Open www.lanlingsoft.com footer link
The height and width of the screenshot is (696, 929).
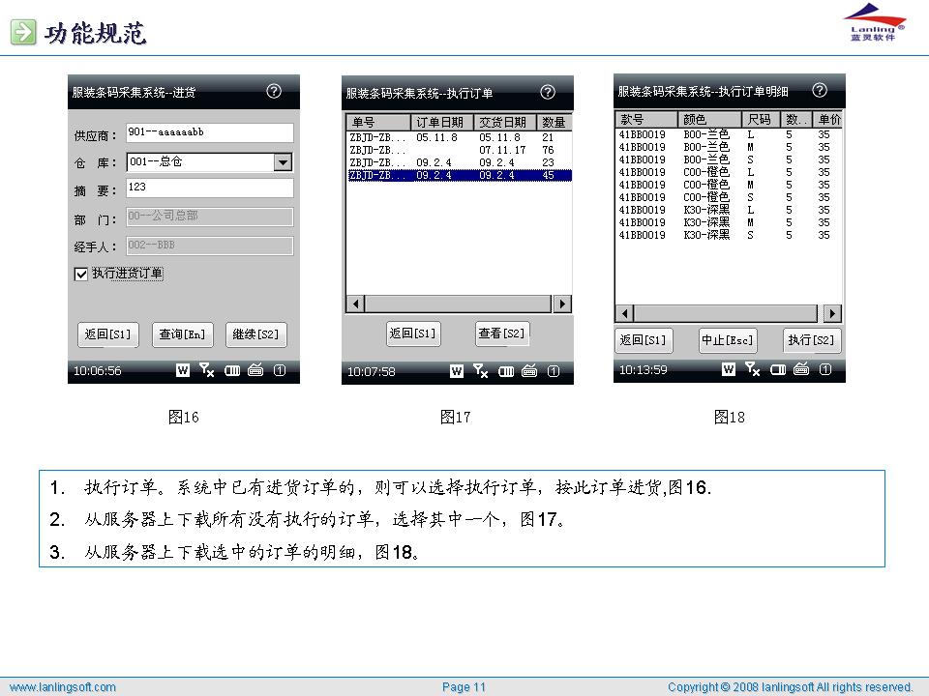click(63, 687)
